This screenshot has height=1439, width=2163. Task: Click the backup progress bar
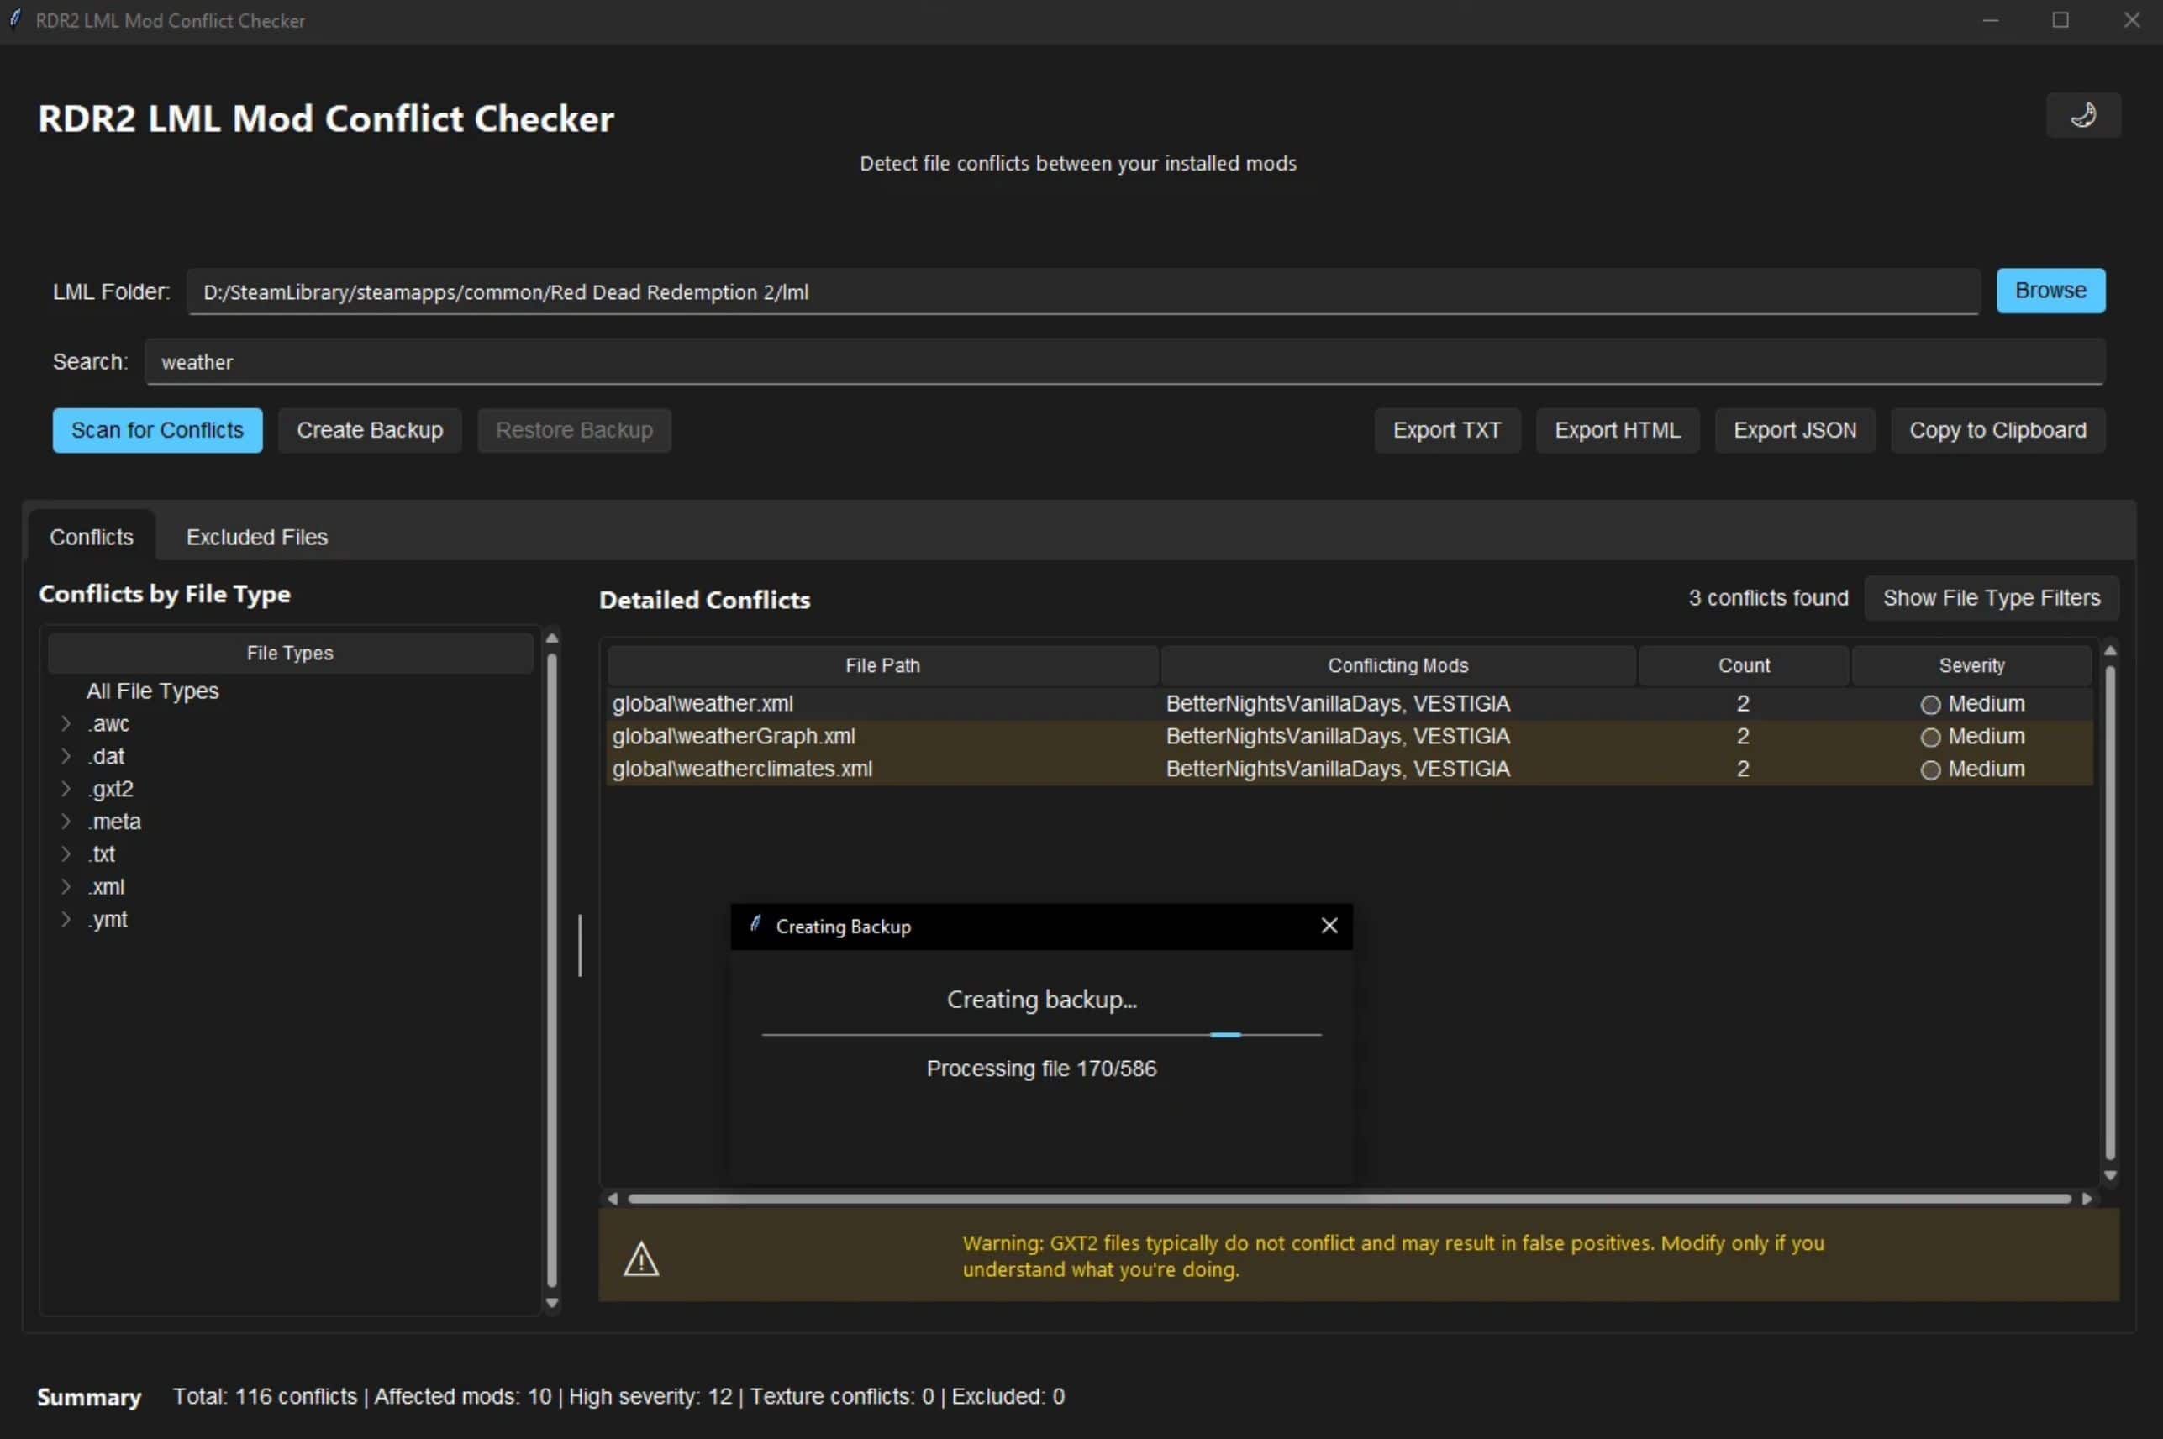point(1041,1034)
